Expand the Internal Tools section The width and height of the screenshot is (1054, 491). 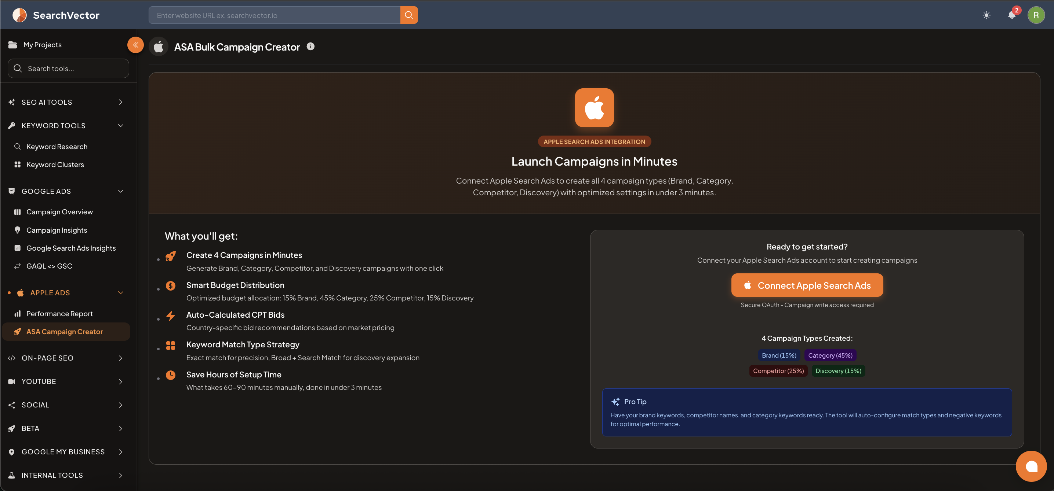pyautogui.click(x=65, y=475)
